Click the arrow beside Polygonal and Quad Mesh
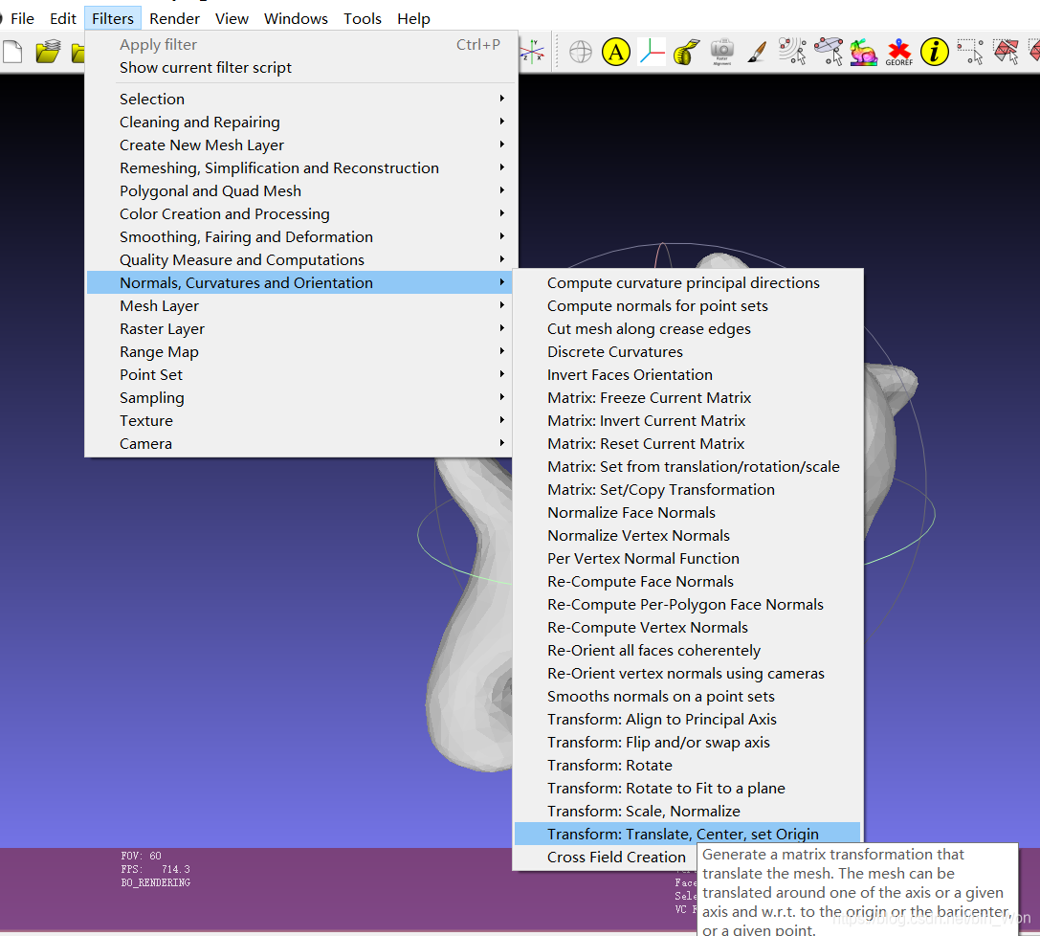1040x936 pixels. pos(502,190)
